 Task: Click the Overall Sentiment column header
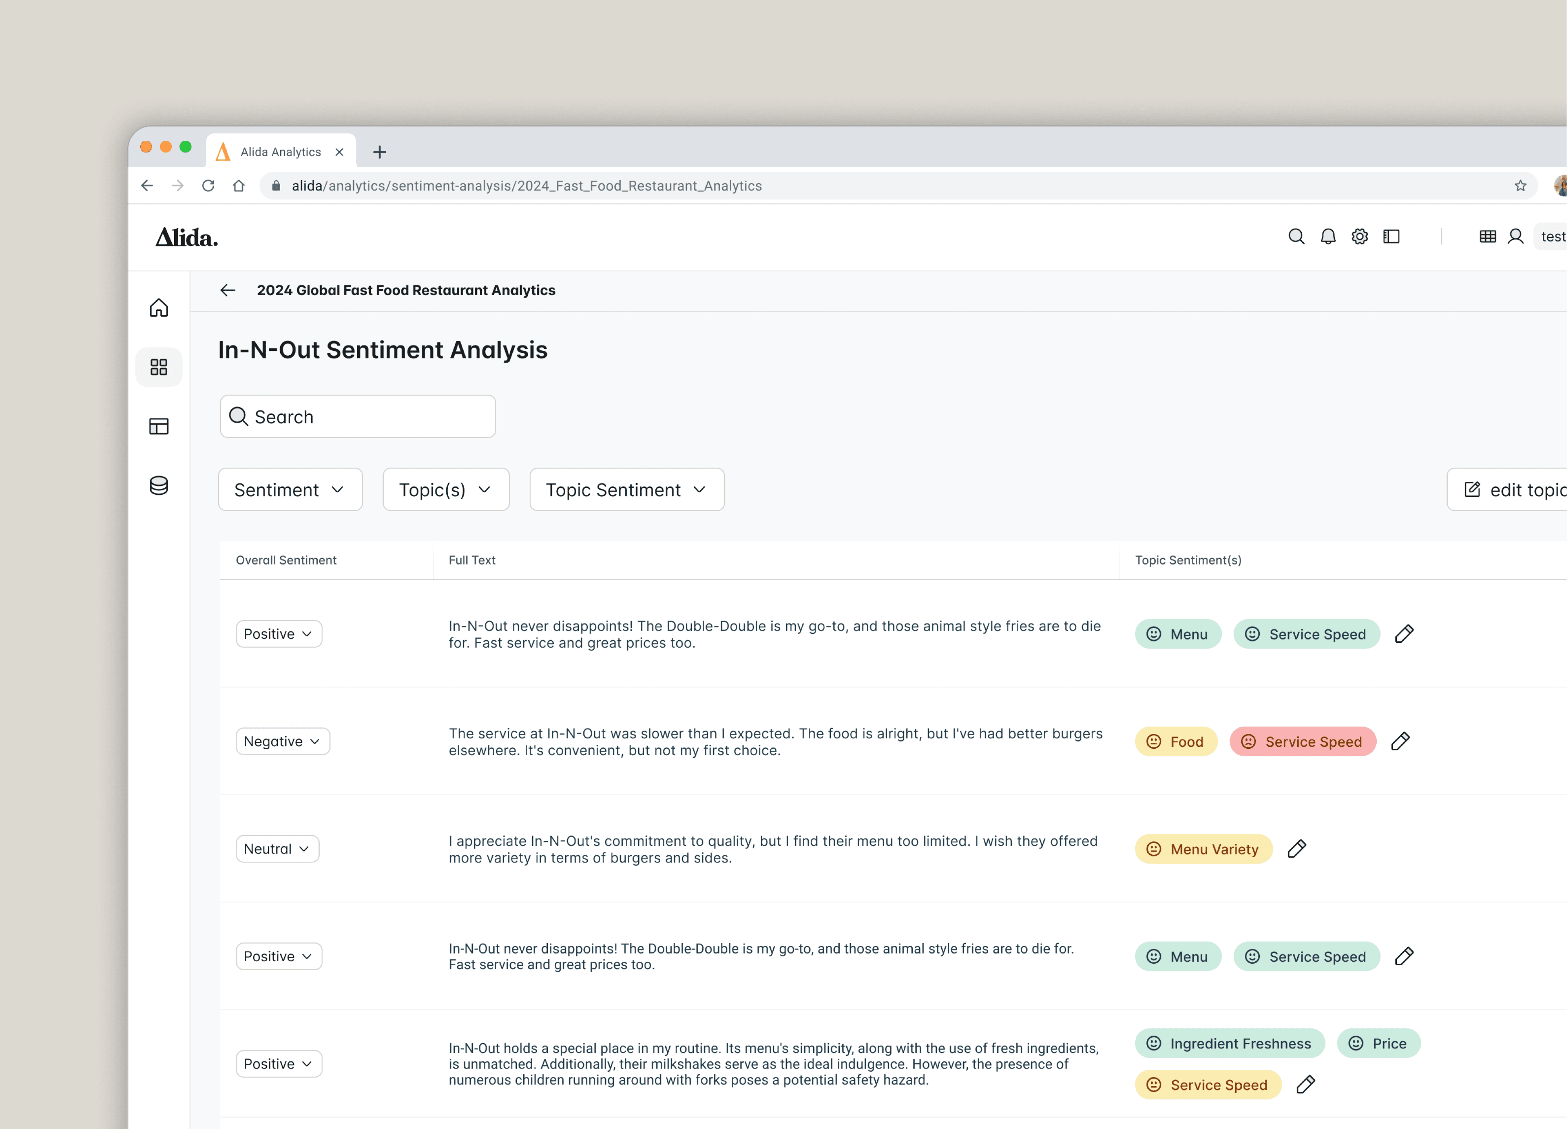[x=286, y=560]
